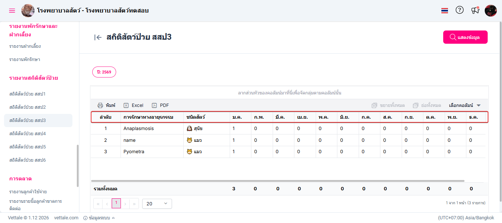Open the help question mark icon
This screenshot has height=223, width=502.
[460, 10]
